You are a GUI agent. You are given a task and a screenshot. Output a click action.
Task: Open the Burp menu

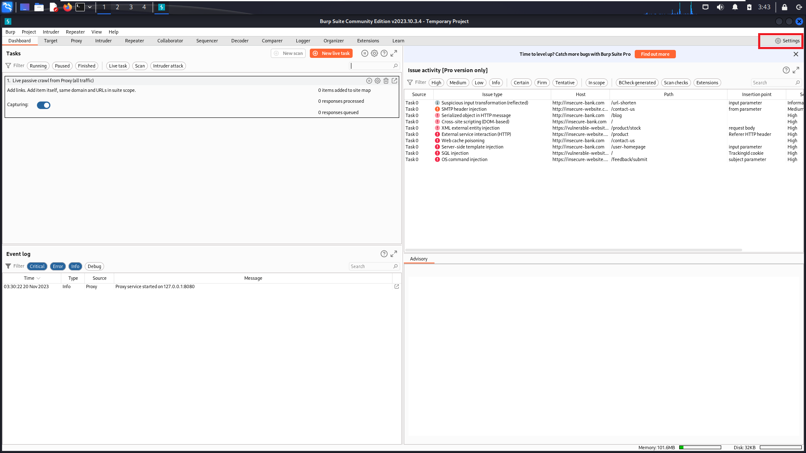coord(10,32)
